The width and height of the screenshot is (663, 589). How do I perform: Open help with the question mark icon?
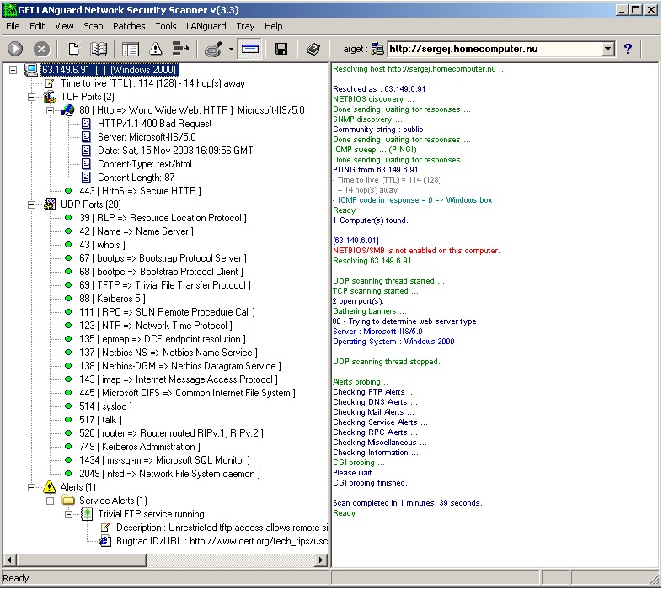(628, 49)
